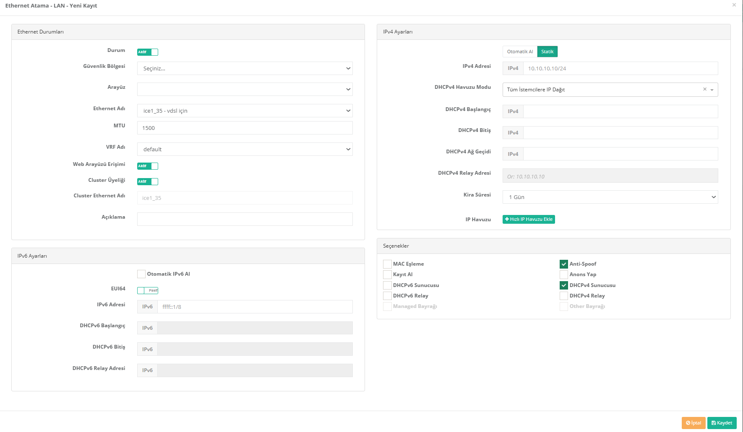The height and width of the screenshot is (432, 743).
Task: Click the MTU input field
Action: click(x=245, y=128)
